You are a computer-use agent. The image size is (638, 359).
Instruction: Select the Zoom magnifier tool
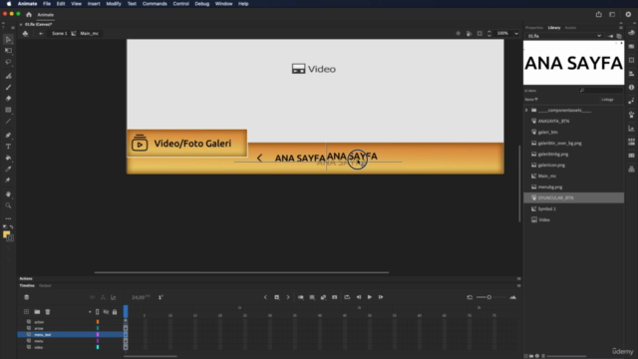pos(8,205)
